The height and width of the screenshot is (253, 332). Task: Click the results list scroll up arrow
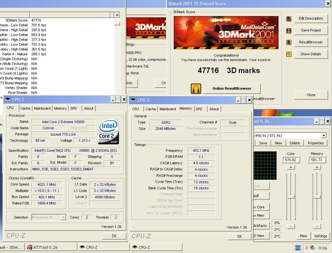pyautogui.click(x=117, y=15)
